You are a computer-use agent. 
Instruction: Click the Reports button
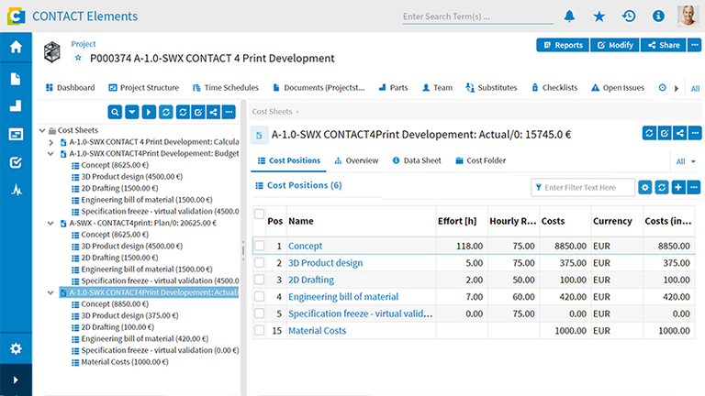coord(563,45)
